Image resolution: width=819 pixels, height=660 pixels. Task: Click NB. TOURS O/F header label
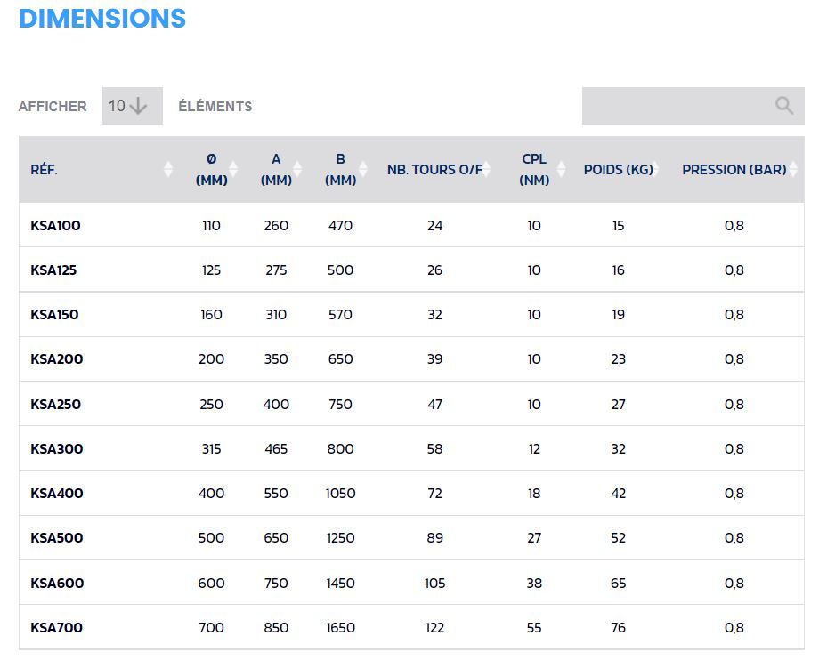click(434, 170)
